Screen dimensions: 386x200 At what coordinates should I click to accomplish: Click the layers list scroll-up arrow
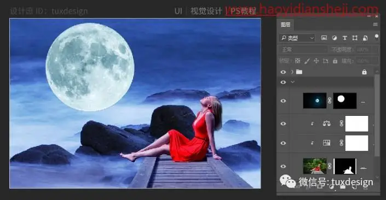tap(377, 71)
